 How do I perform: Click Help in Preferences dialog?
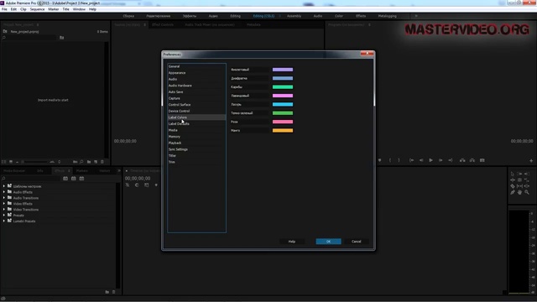coord(292,242)
